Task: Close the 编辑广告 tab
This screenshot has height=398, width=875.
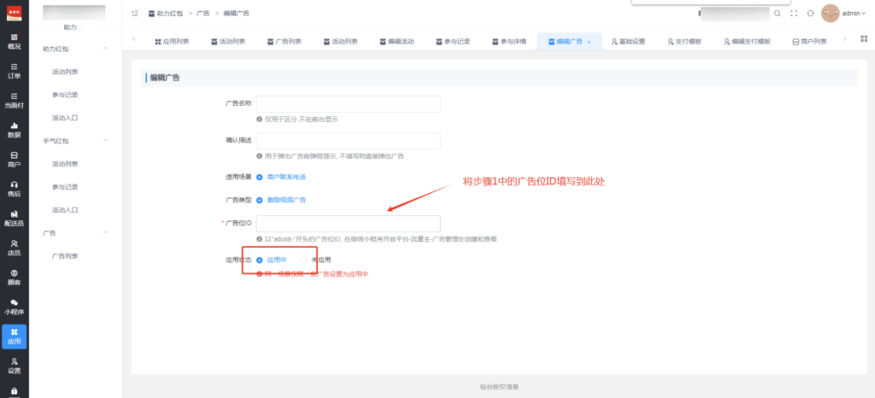Action: (589, 41)
